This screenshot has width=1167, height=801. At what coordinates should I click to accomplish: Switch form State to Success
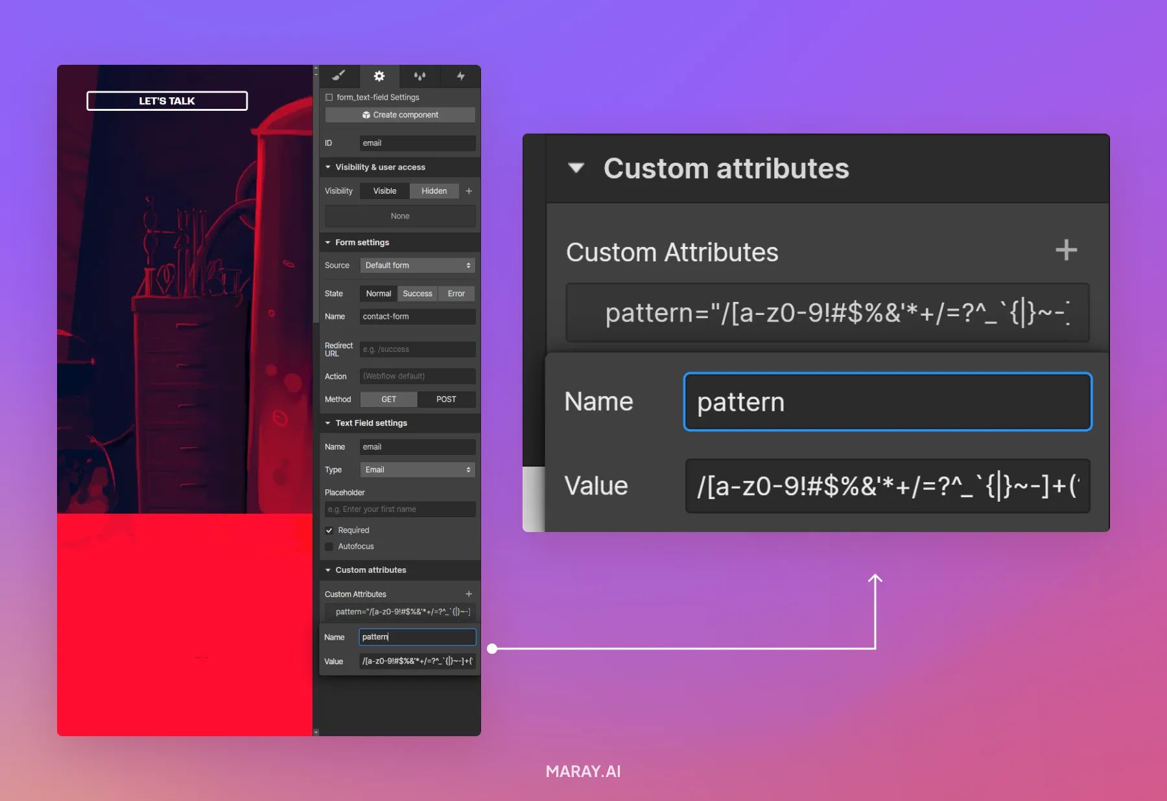click(418, 293)
